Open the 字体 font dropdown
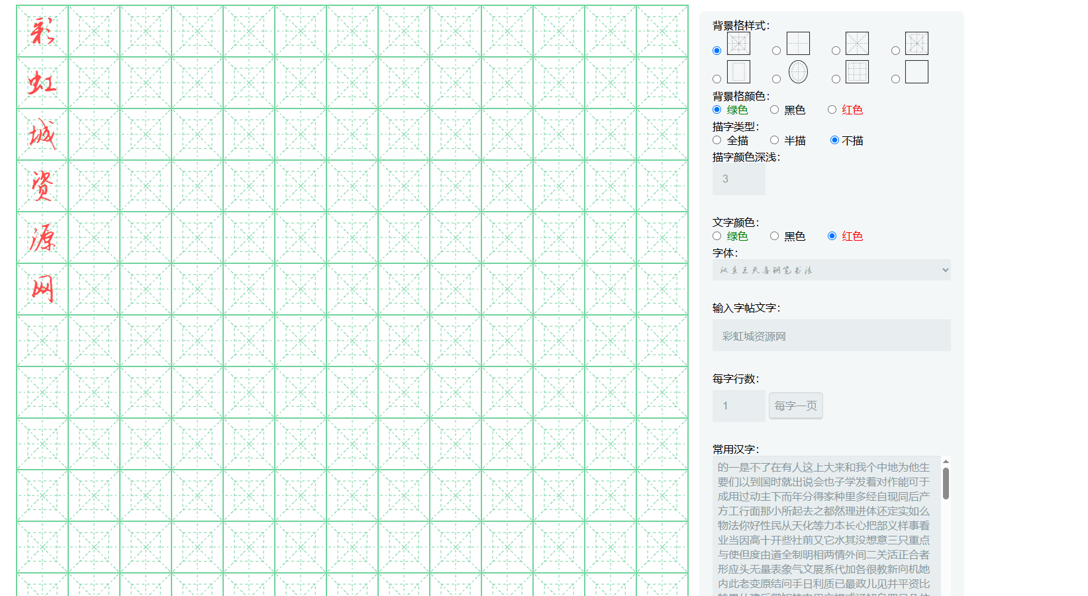The width and height of the screenshot is (1088, 596). coord(831,270)
